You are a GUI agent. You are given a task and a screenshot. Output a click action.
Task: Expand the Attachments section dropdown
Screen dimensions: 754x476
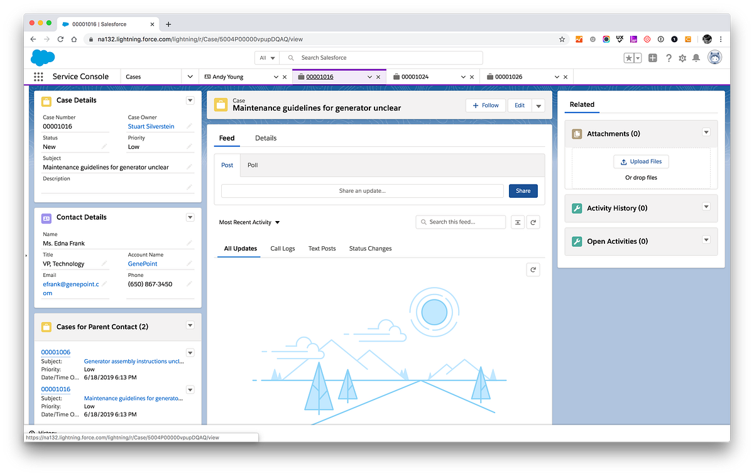pos(706,133)
